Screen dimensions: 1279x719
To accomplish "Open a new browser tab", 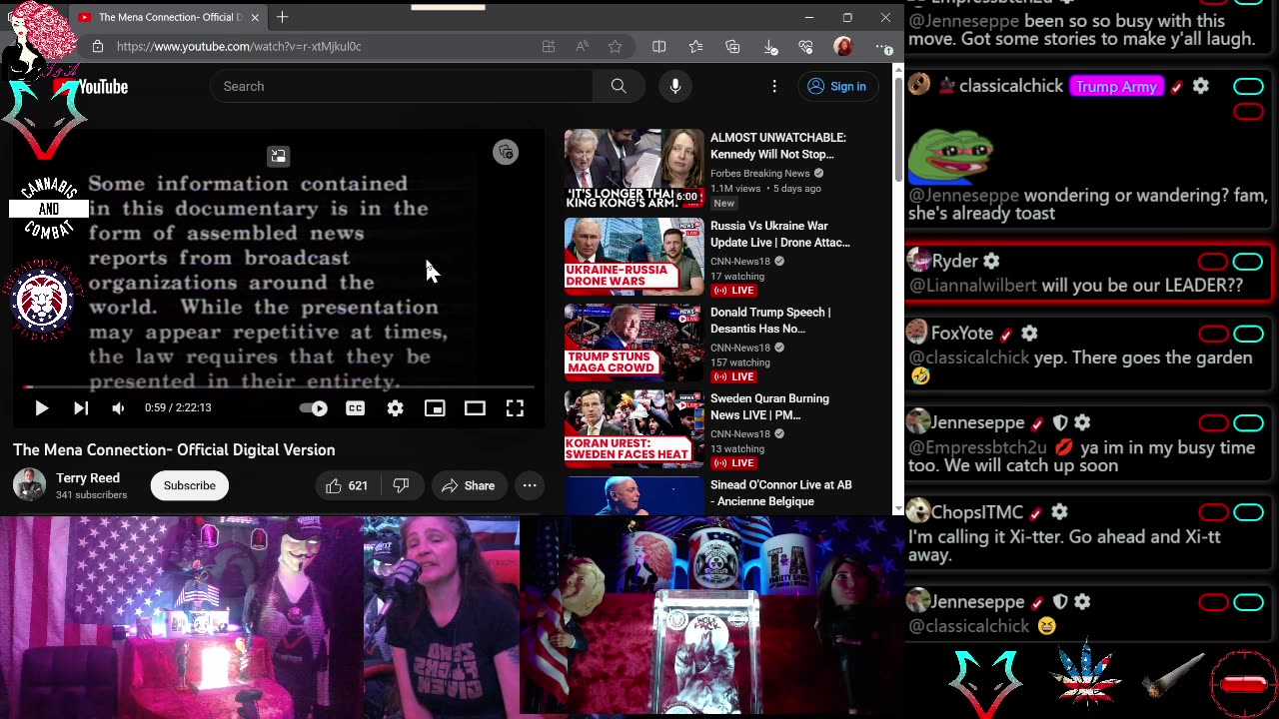I will (283, 17).
